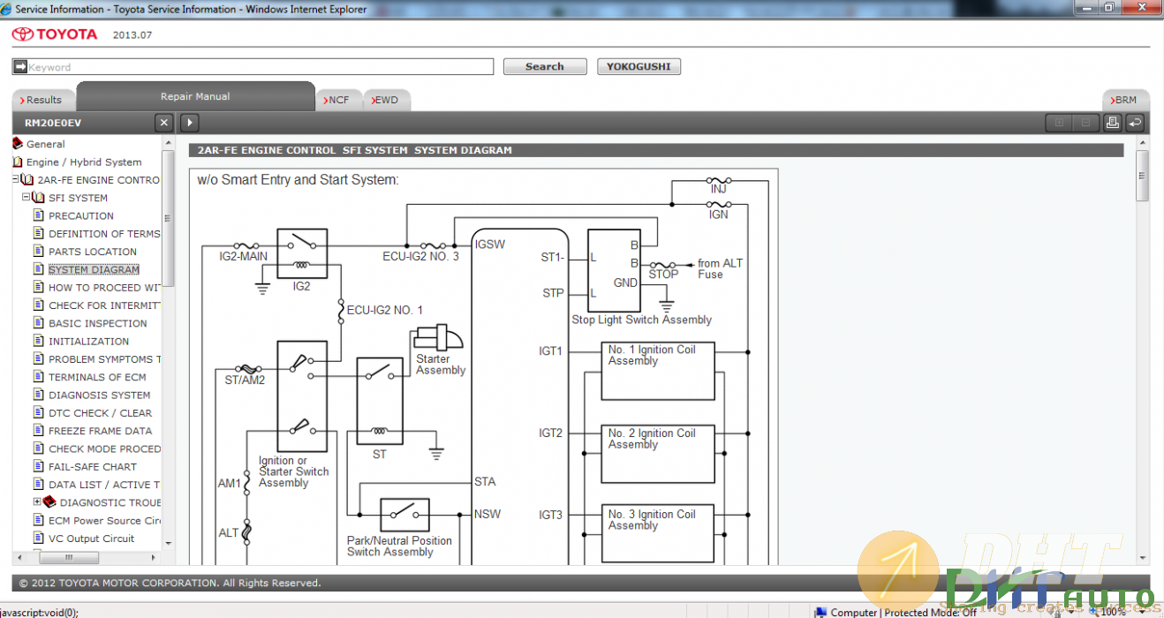1164x618 pixels.
Task: Click the Toyota logo
Action: click(x=55, y=34)
